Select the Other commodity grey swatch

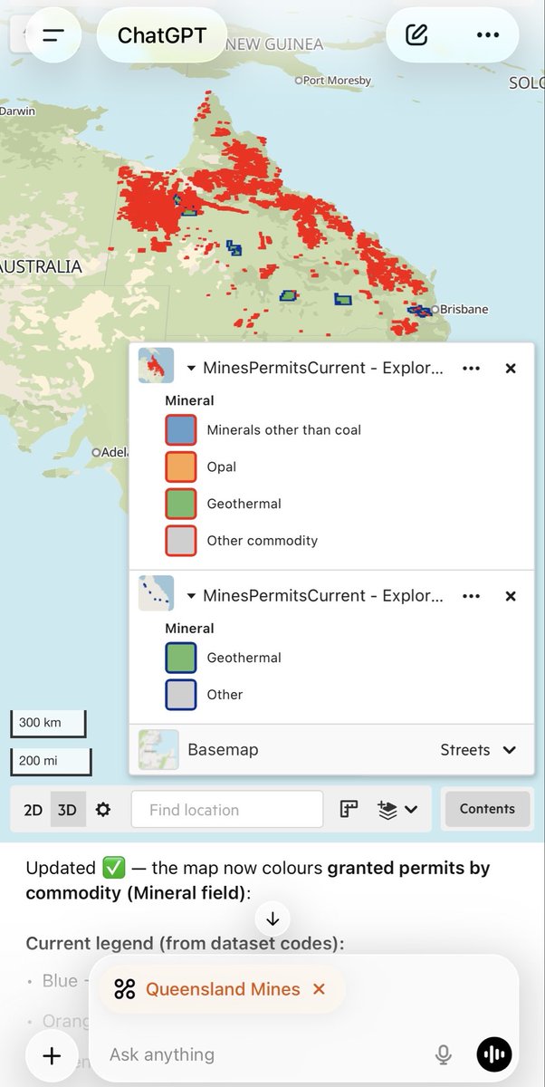pos(180,540)
